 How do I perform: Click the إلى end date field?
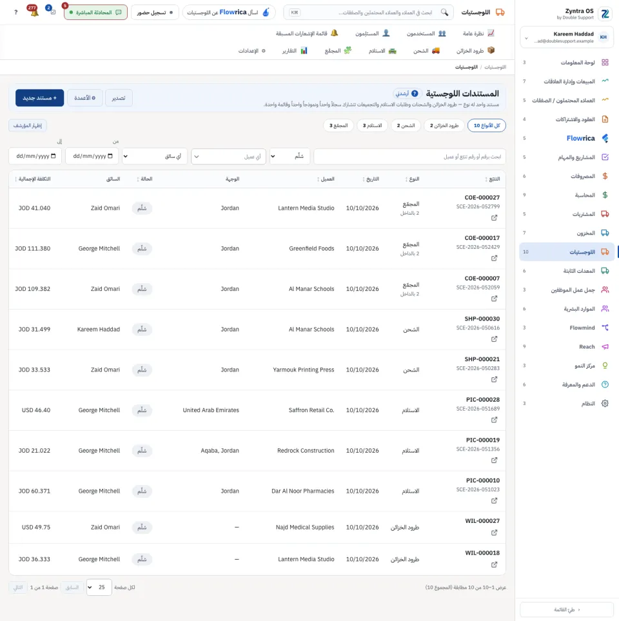click(x=35, y=156)
